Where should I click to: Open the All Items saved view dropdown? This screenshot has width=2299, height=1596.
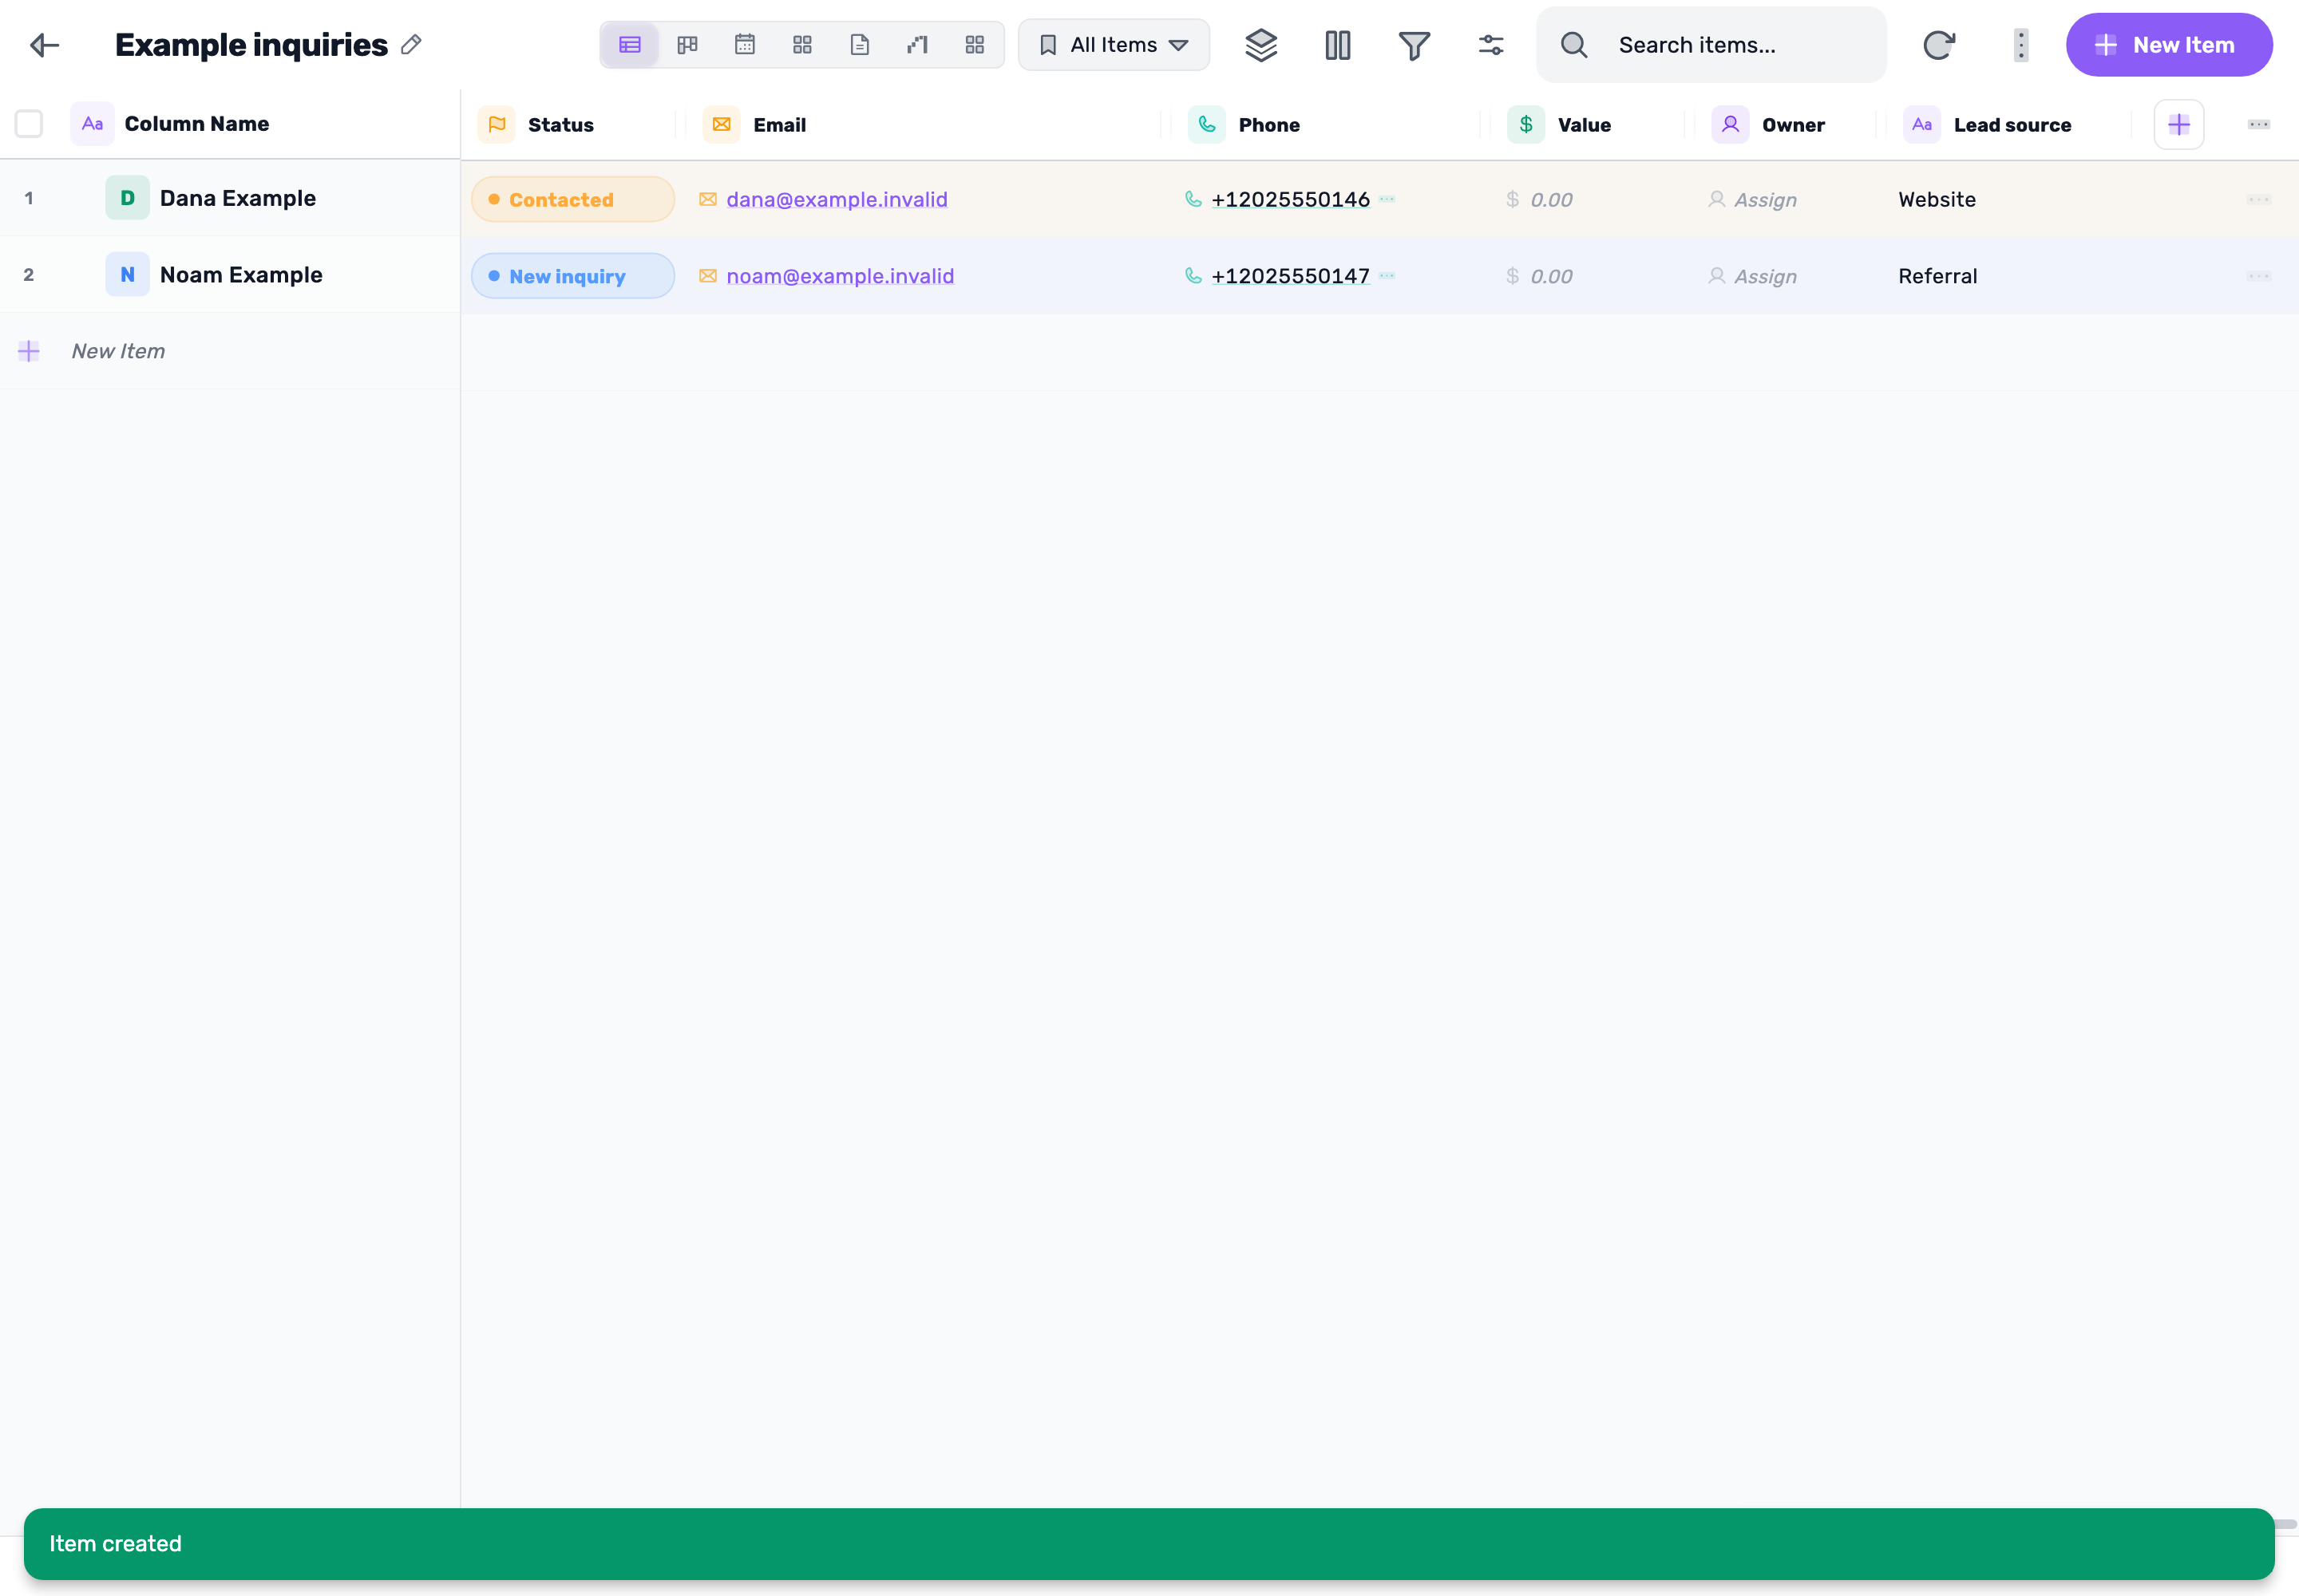pyautogui.click(x=1114, y=45)
